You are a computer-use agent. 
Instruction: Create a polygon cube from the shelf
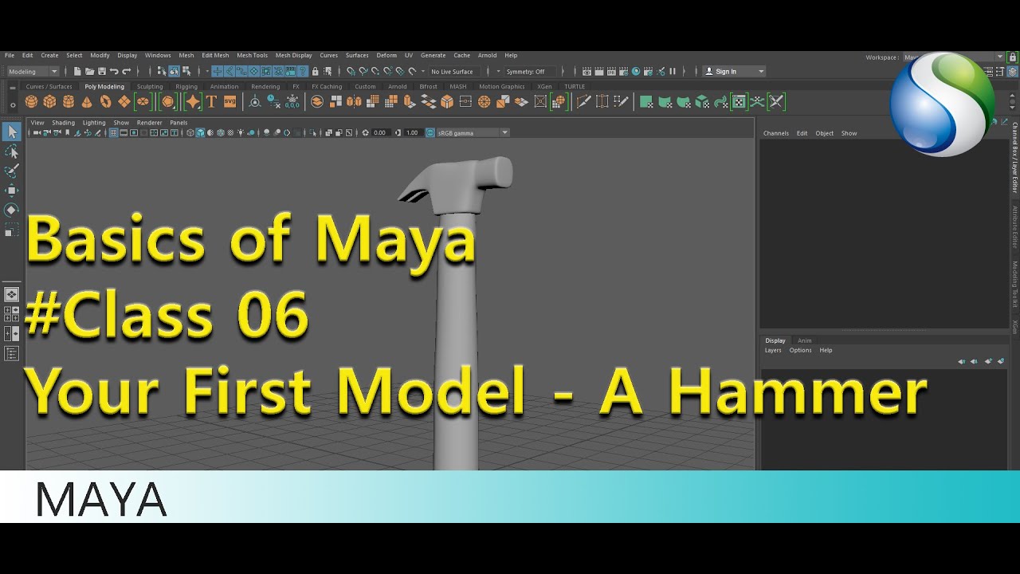(x=49, y=101)
